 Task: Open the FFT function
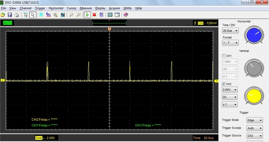48,15
